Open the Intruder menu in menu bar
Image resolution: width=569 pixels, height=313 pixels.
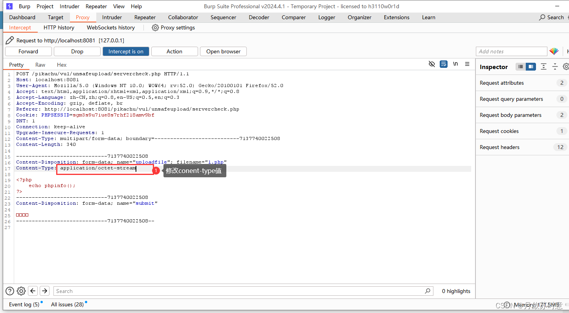click(70, 6)
